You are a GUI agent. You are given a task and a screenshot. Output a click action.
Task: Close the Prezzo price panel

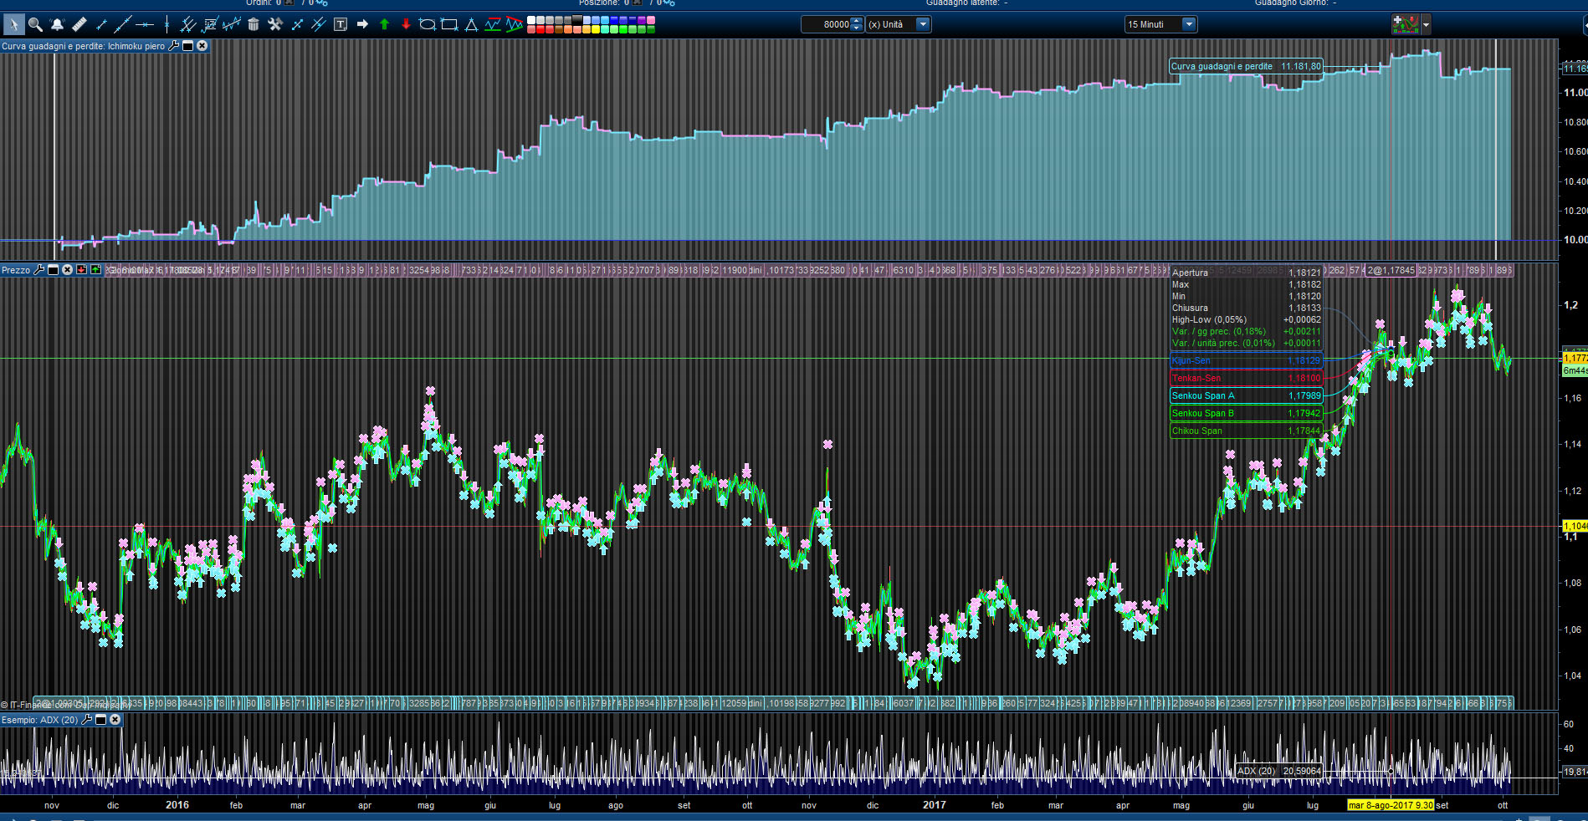coord(67,270)
